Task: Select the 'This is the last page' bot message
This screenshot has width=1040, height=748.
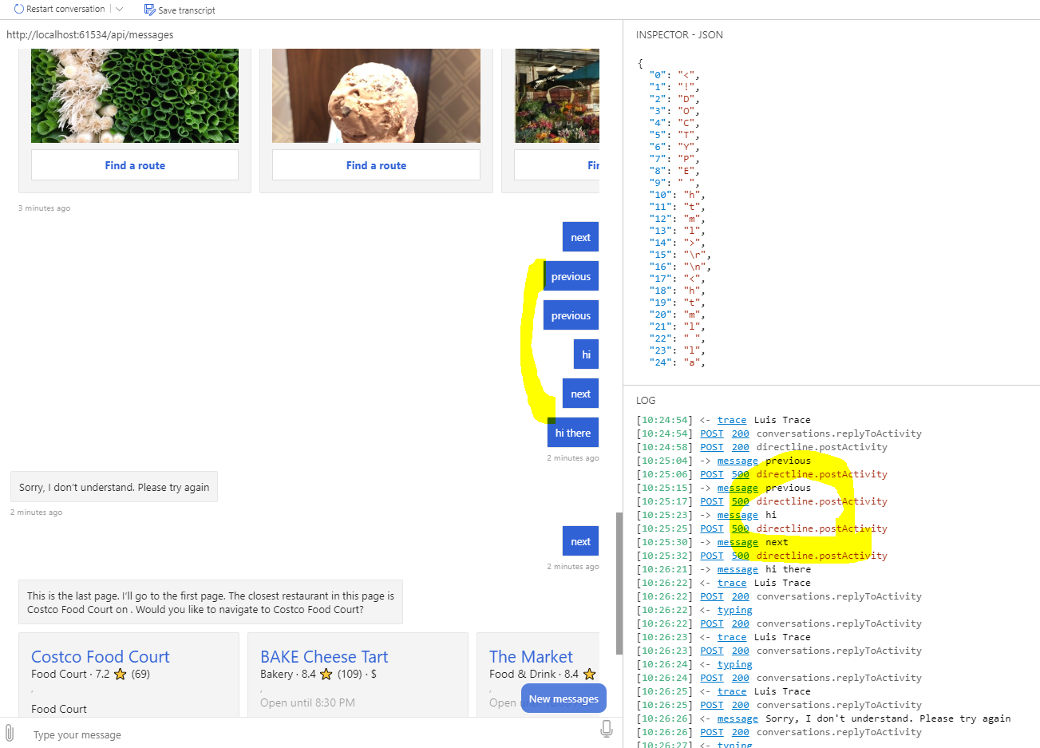Action: 211,602
